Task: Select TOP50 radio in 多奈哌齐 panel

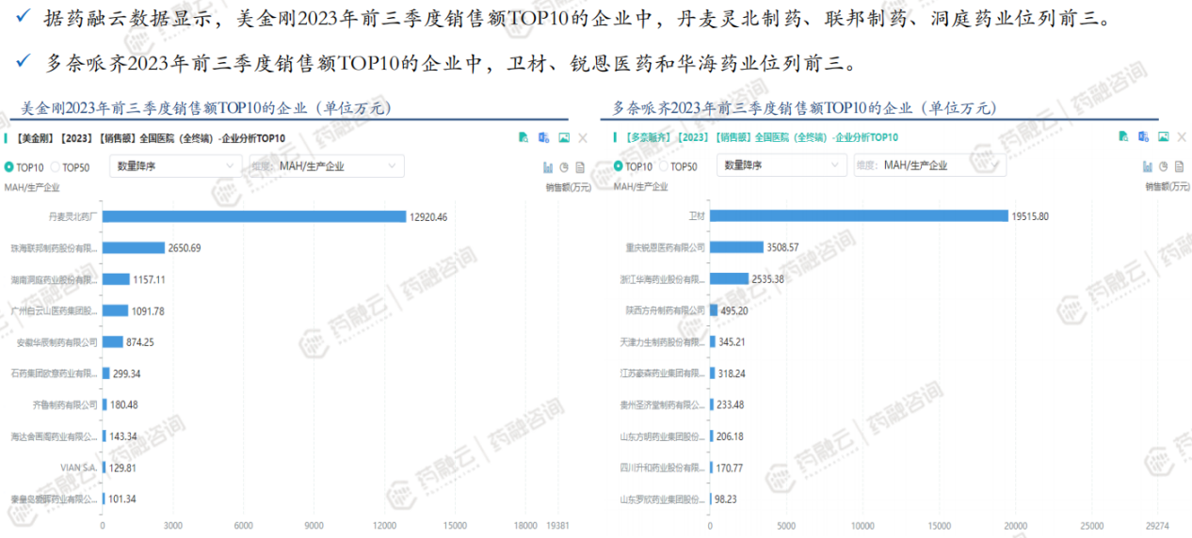Action: (x=664, y=166)
